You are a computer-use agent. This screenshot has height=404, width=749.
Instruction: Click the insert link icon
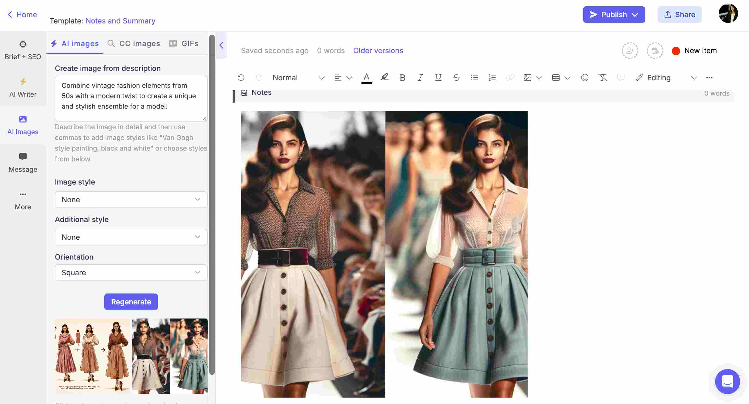(x=510, y=78)
